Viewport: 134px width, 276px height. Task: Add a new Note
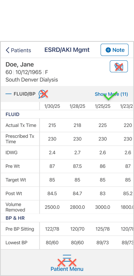[115, 50]
